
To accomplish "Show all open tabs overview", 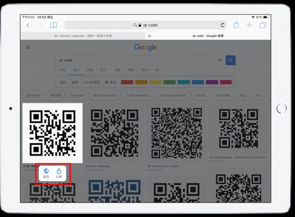I will click(x=263, y=25).
